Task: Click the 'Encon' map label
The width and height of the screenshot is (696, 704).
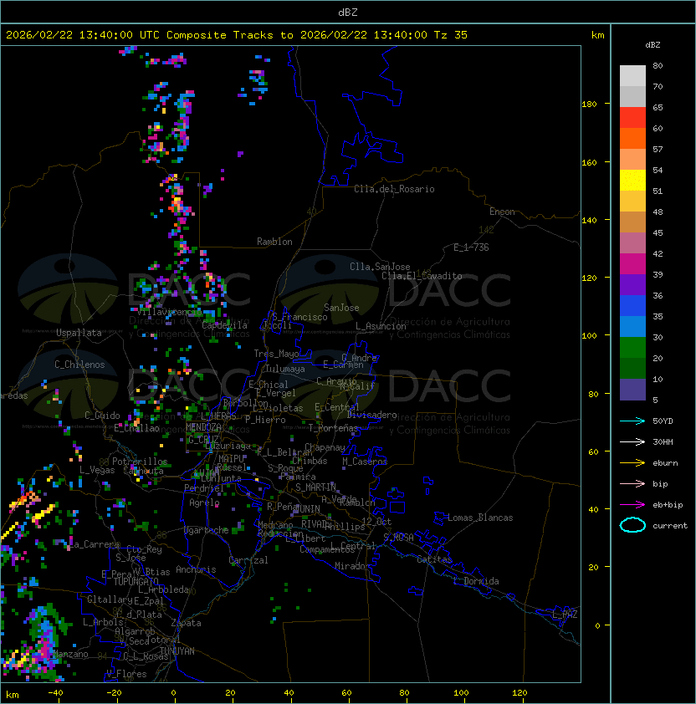Action: click(x=502, y=212)
